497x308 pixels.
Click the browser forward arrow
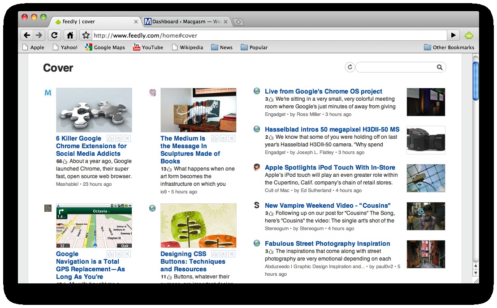[x=39, y=35]
